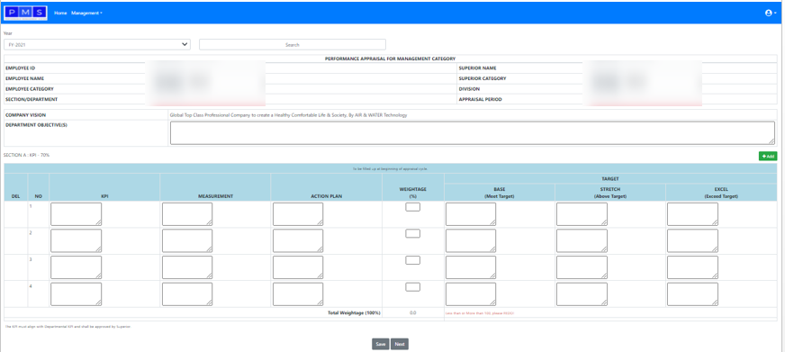The height and width of the screenshot is (352, 785).
Task: Click the Stretch target field in row 1
Action: (x=582, y=213)
